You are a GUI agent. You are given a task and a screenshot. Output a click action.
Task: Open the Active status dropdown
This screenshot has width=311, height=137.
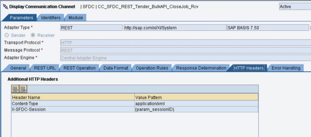(295, 7)
